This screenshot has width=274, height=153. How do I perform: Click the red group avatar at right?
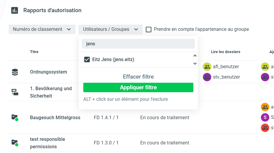[x=265, y=128]
